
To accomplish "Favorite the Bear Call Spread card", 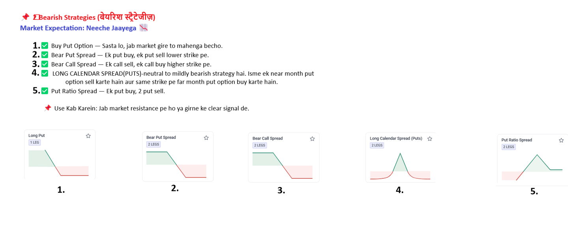I will 312,138.
